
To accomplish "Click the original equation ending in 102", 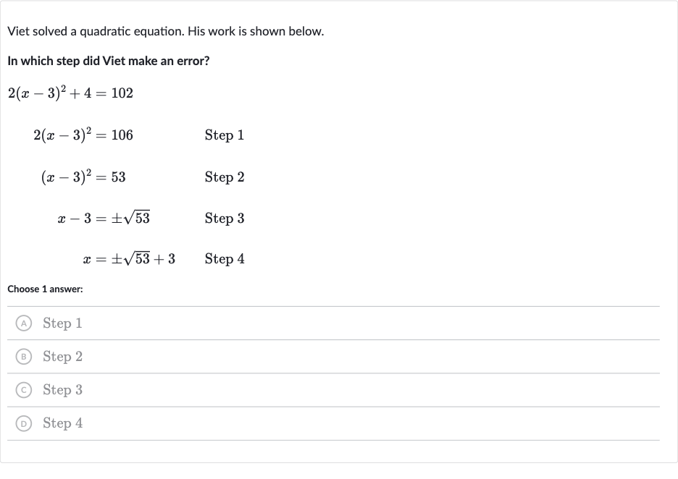I will pos(70,93).
